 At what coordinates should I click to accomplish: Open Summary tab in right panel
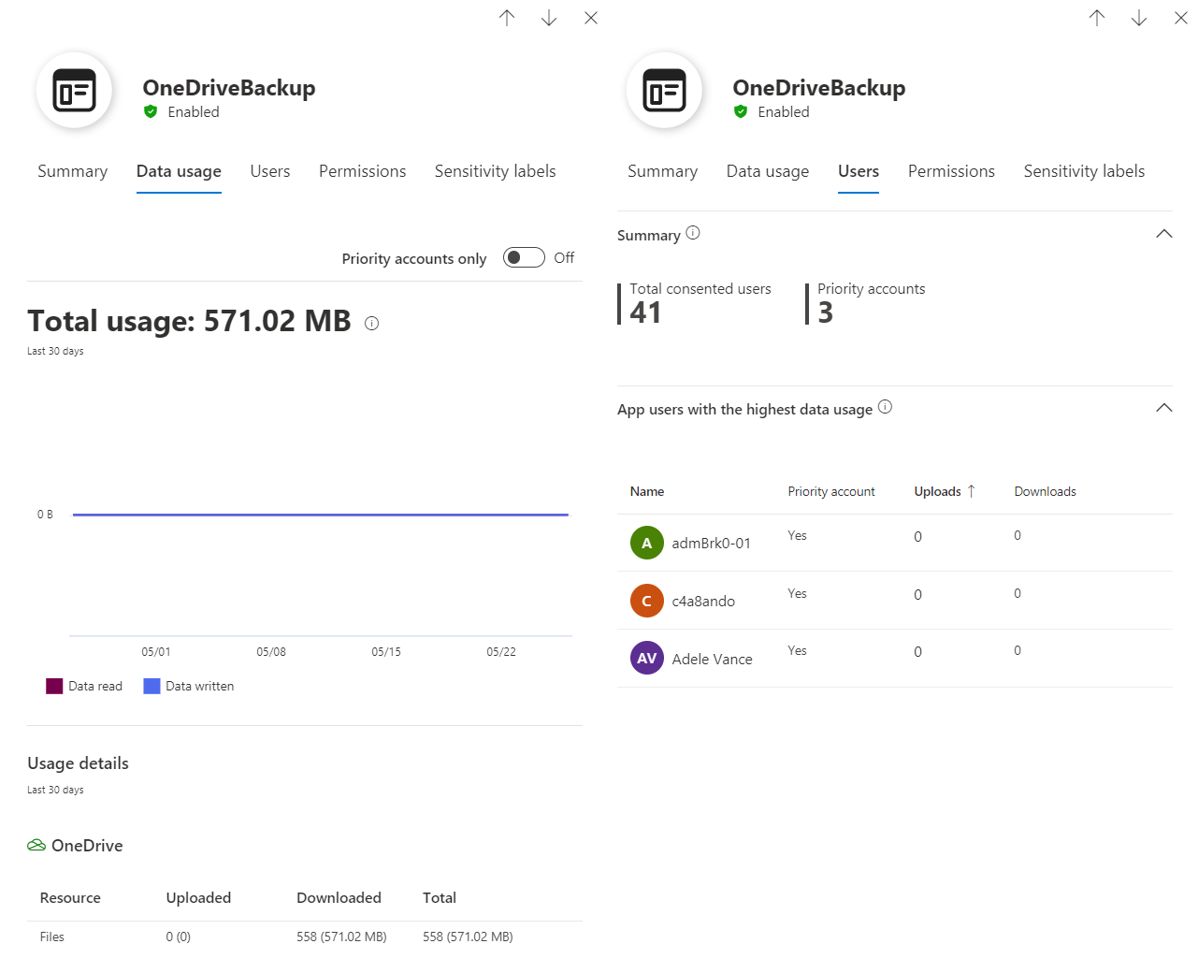coord(662,171)
